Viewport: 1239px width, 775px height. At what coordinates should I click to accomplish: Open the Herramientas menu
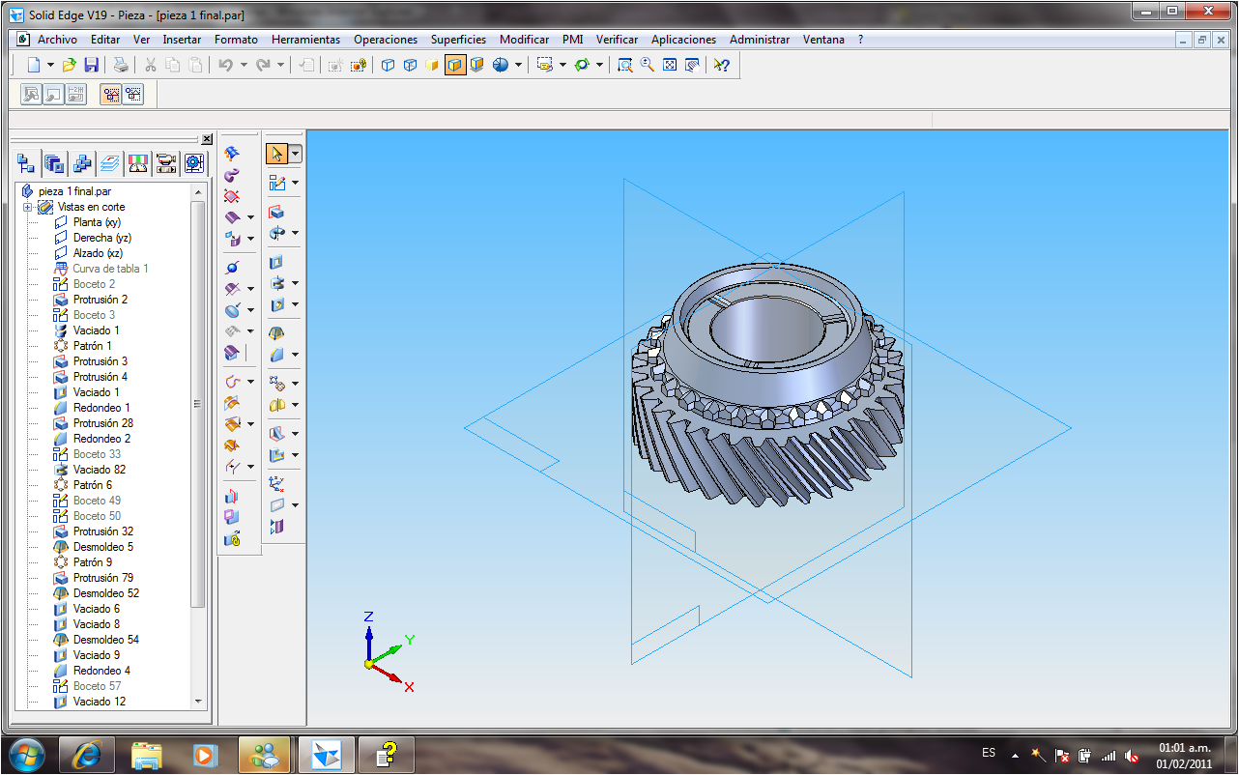[x=305, y=40]
